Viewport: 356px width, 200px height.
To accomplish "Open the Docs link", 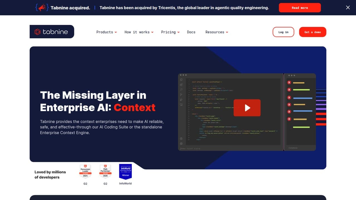I will pyautogui.click(x=191, y=32).
